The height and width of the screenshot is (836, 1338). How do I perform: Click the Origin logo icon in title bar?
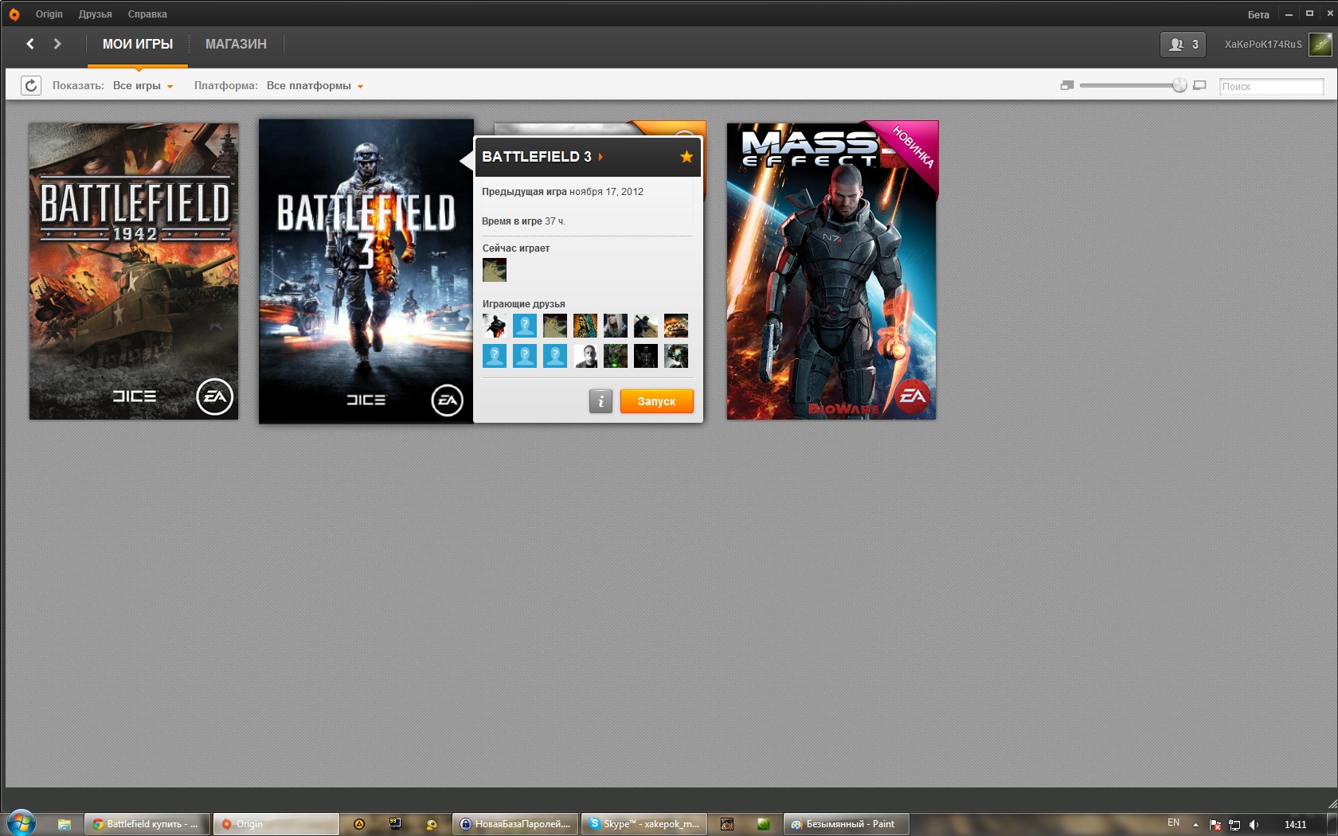point(14,14)
